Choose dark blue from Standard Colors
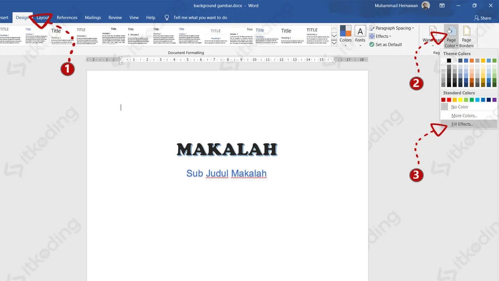The width and height of the screenshot is (499, 281). 489,100
